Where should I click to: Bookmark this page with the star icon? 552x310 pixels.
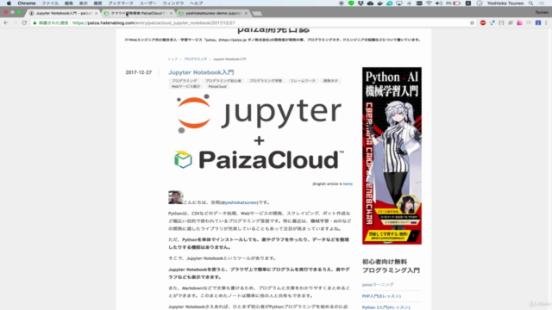coord(472,23)
